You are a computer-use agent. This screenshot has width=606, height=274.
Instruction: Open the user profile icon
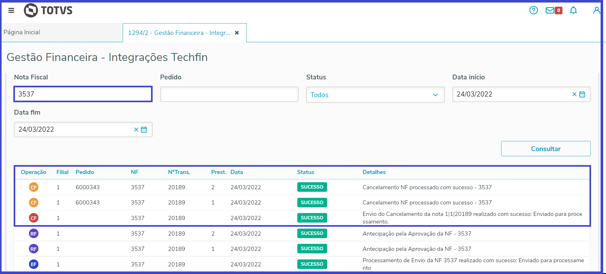[596, 10]
